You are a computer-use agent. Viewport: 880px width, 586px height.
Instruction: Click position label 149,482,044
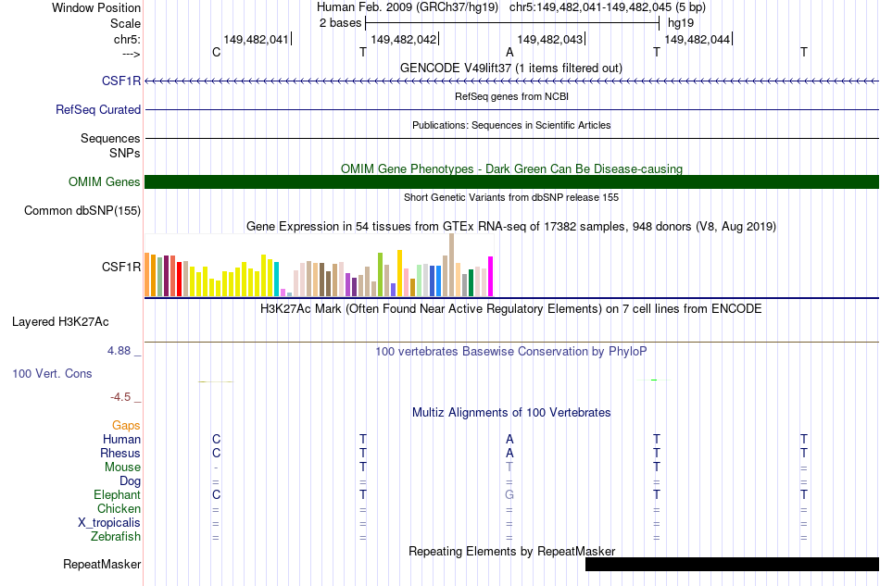(x=697, y=39)
